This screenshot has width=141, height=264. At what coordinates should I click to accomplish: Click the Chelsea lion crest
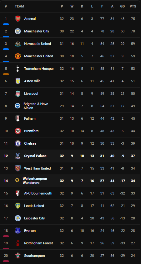tap(18, 143)
